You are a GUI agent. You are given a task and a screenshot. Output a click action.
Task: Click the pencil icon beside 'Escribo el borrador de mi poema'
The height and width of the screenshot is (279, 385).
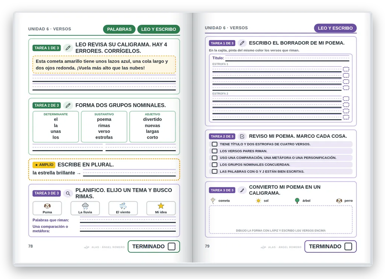tap(242, 43)
